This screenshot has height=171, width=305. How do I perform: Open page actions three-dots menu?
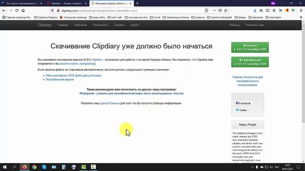tap(214, 10)
